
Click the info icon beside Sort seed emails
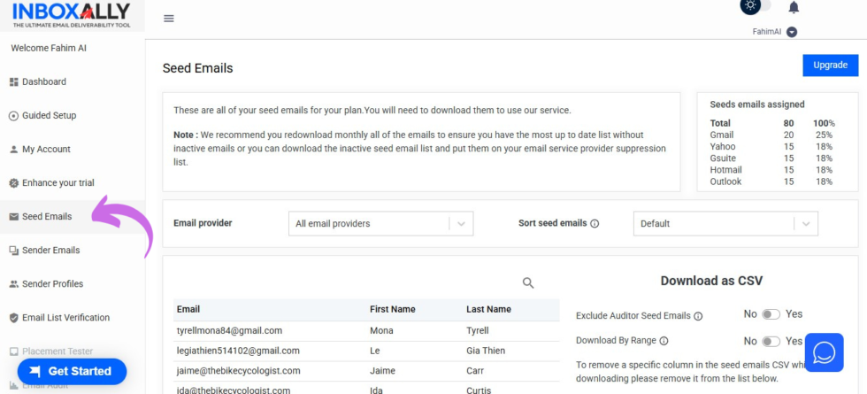(x=595, y=224)
